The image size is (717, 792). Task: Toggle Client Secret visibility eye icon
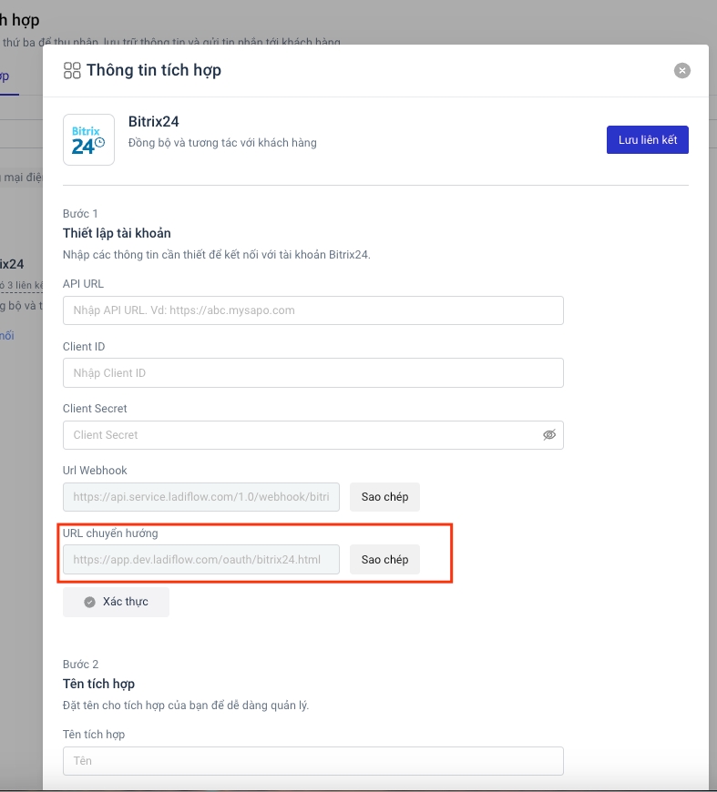[549, 435]
